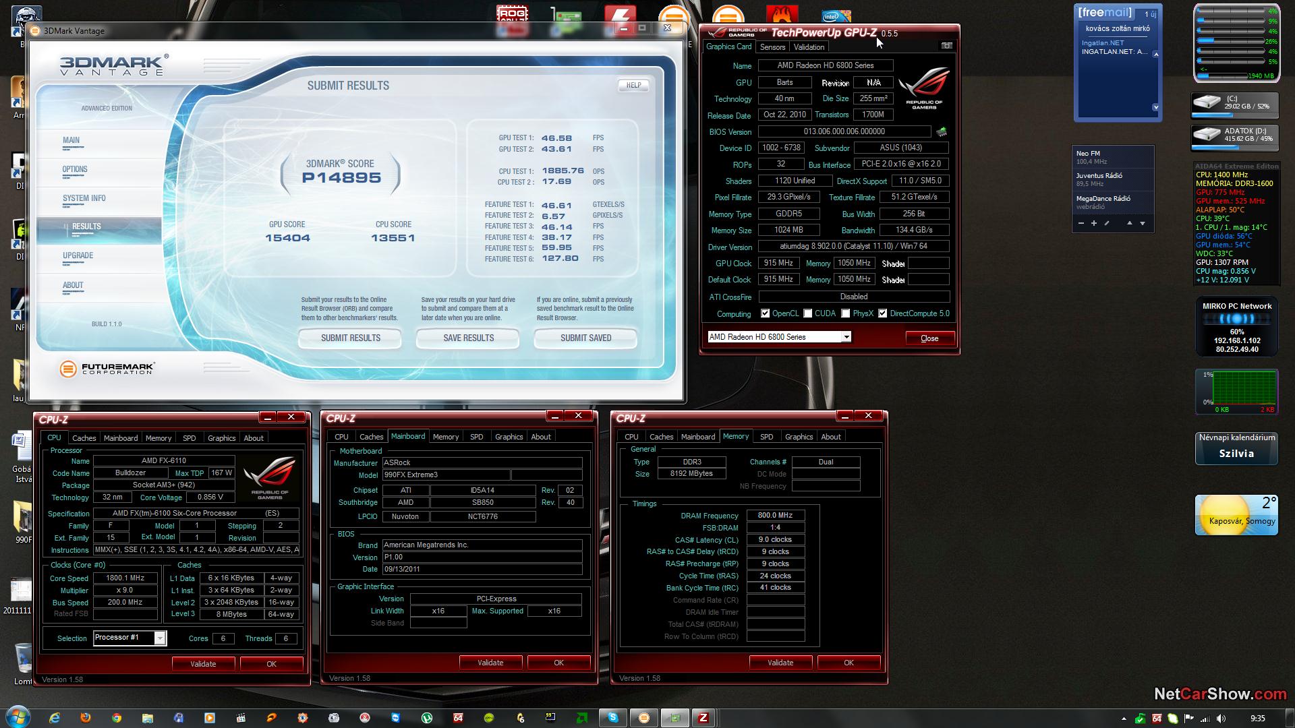
Task: Click the pencil edit icon in radio gadget
Action: [1107, 223]
